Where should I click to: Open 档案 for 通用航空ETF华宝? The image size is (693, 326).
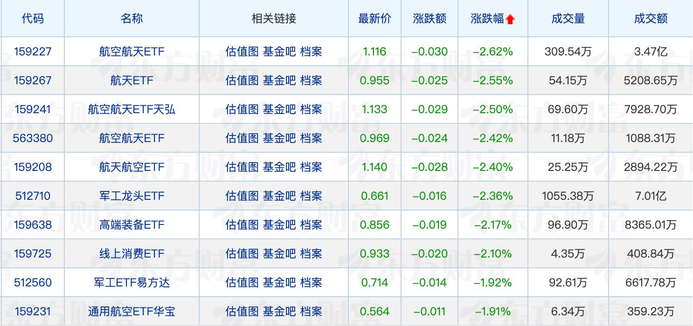click(311, 312)
